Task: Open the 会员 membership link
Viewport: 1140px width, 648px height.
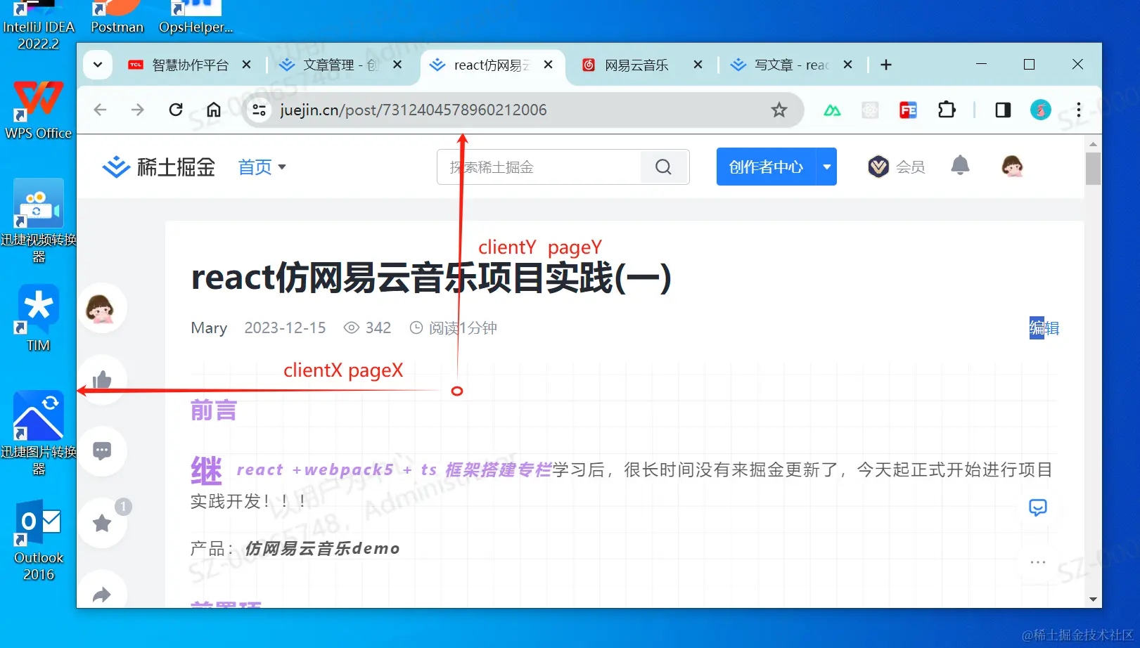Action: [897, 167]
